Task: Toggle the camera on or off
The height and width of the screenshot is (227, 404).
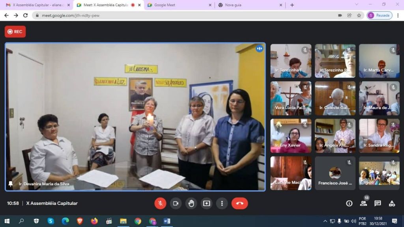Action: (x=176, y=203)
